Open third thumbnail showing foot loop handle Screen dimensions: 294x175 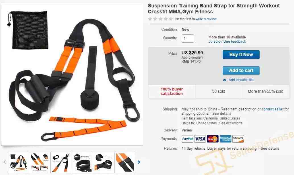tap(61, 162)
